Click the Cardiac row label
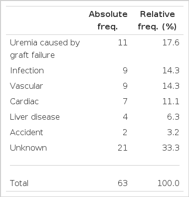Screen dimensions: 189x197 (24, 101)
